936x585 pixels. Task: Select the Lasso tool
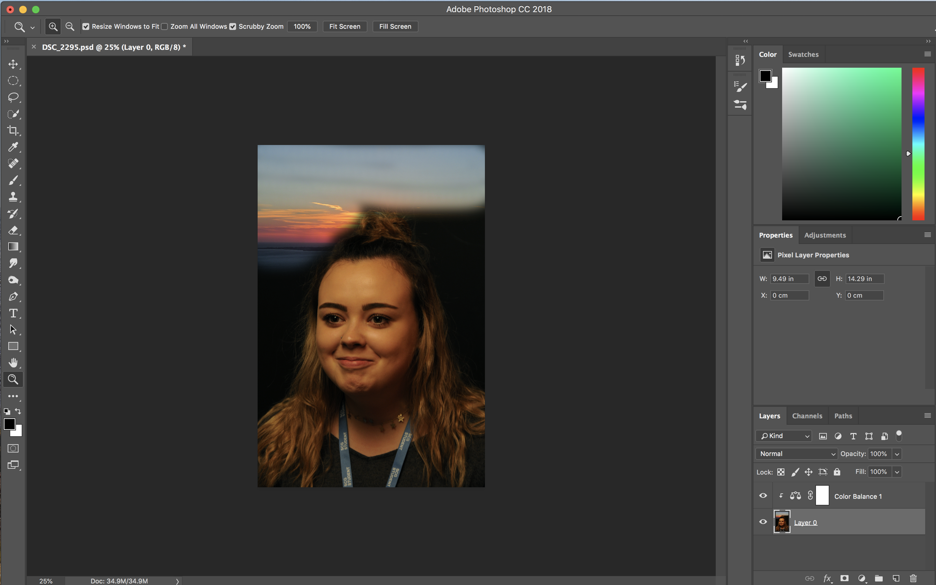(x=13, y=97)
